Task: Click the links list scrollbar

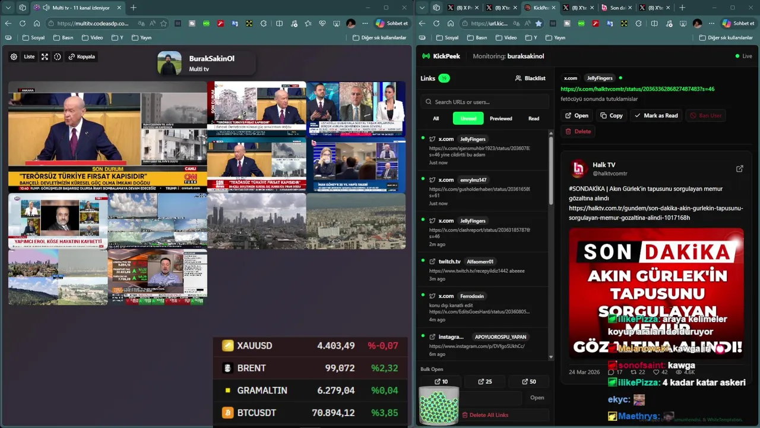Action: [x=551, y=169]
